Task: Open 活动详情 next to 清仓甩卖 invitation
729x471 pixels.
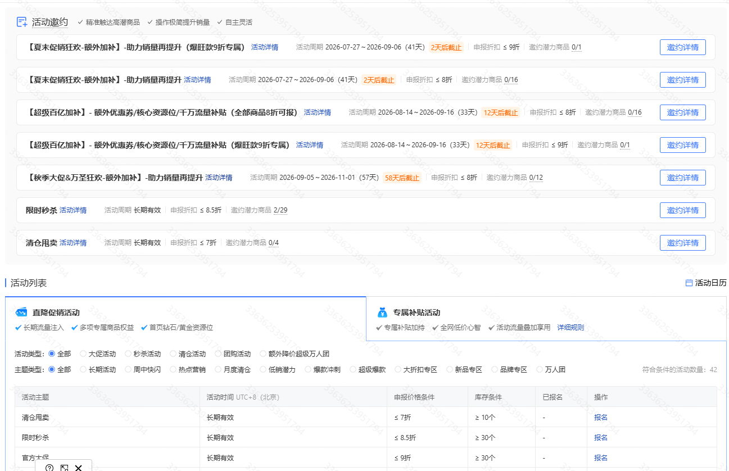Action: click(x=73, y=243)
